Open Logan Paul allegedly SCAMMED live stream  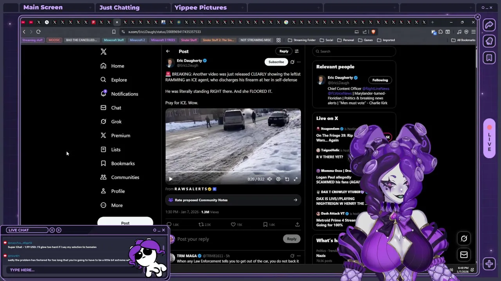point(339,180)
